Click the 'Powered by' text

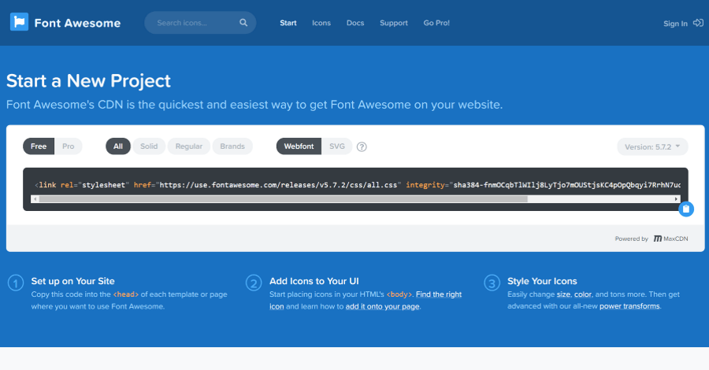pyautogui.click(x=631, y=239)
